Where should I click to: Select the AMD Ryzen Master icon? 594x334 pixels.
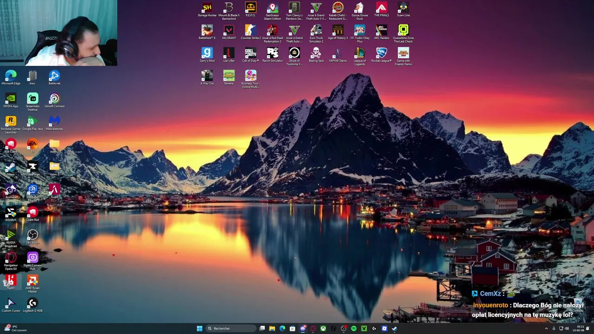(32, 284)
